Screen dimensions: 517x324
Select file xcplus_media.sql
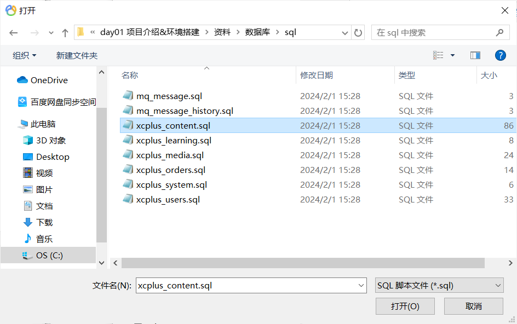[x=170, y=155]
